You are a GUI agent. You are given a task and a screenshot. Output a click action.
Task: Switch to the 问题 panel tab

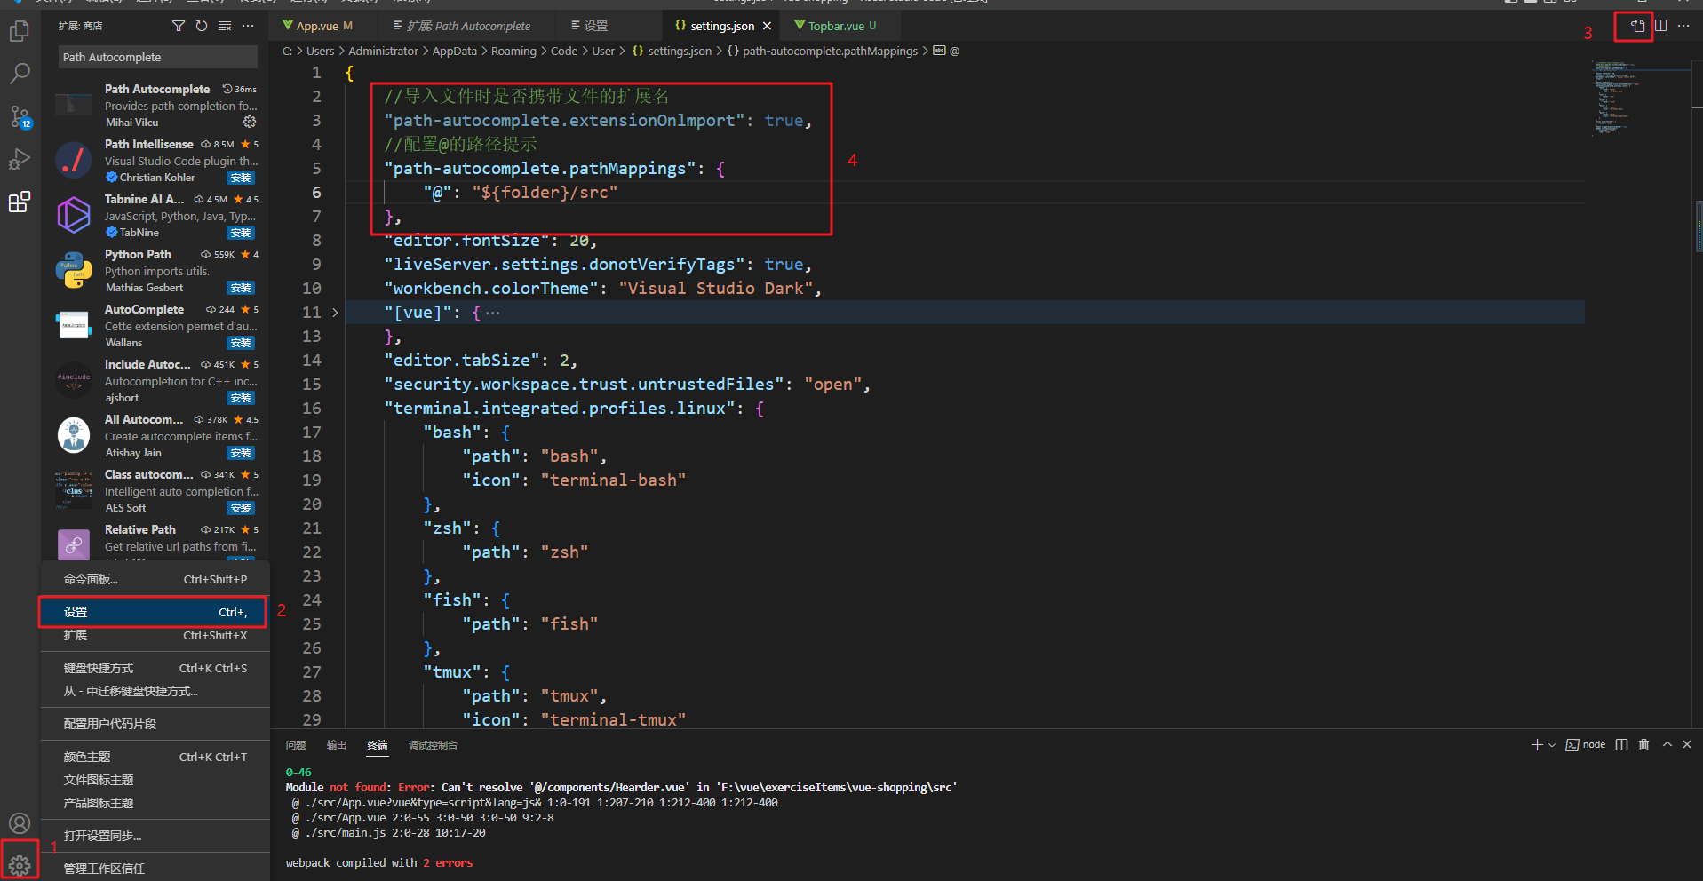pyautogui.click(x=296, y=745)
